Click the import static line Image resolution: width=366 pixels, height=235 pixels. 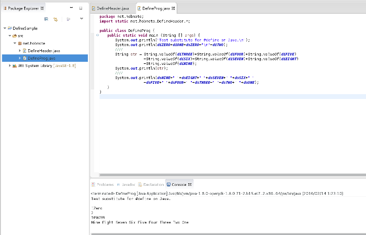coord(145,21)
